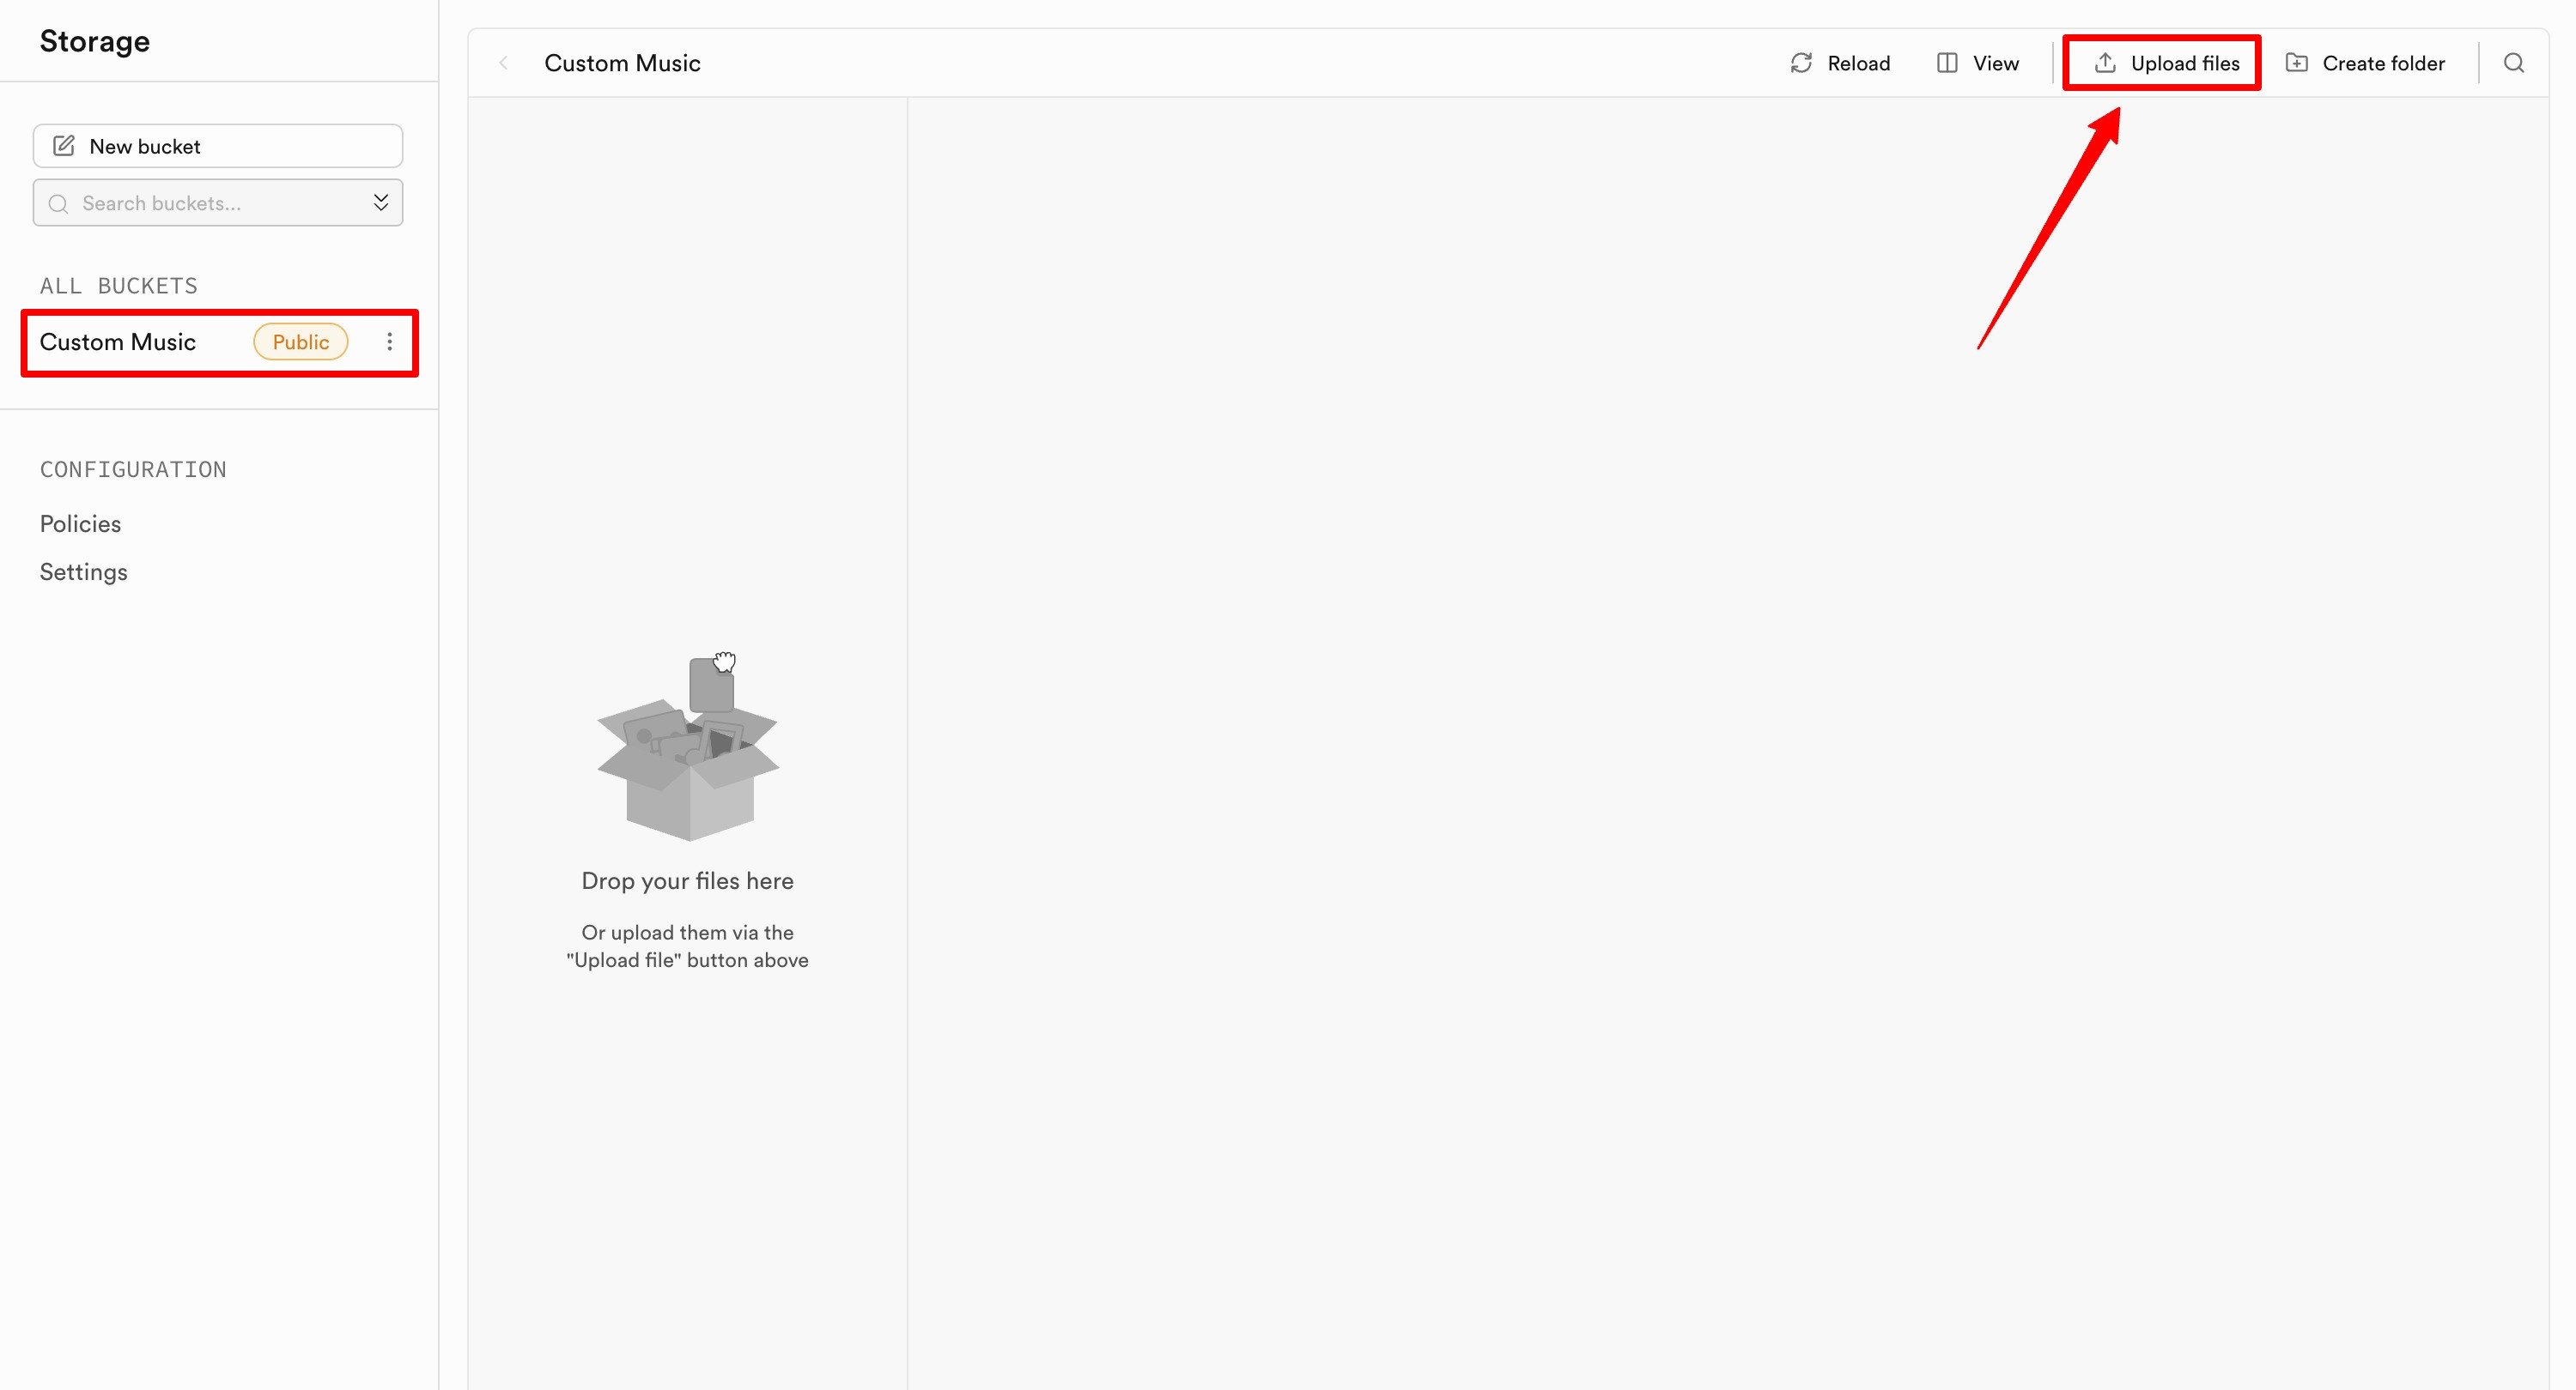
Task: Click the Create folder button
Action: point(2365,63)
